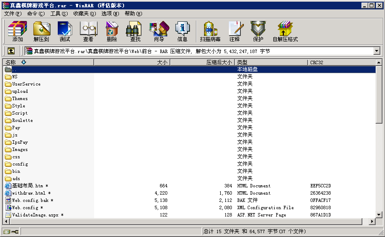Launch the 向导 (Wizard) tool
The image size is (385, 237).
[x=159, y=32]
